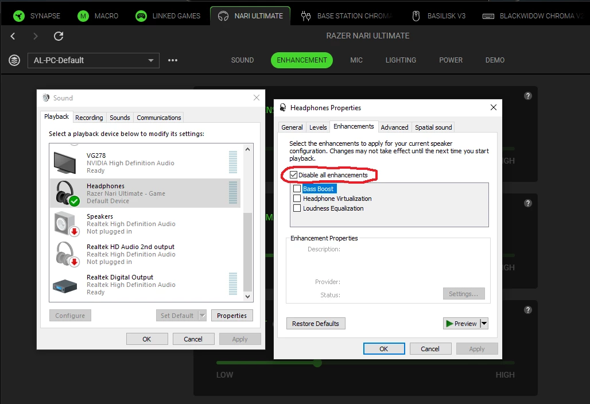Viewport: 590px width, 404px height.
Task: Click Properties button in Sound dialog
Action: point(232,316)
